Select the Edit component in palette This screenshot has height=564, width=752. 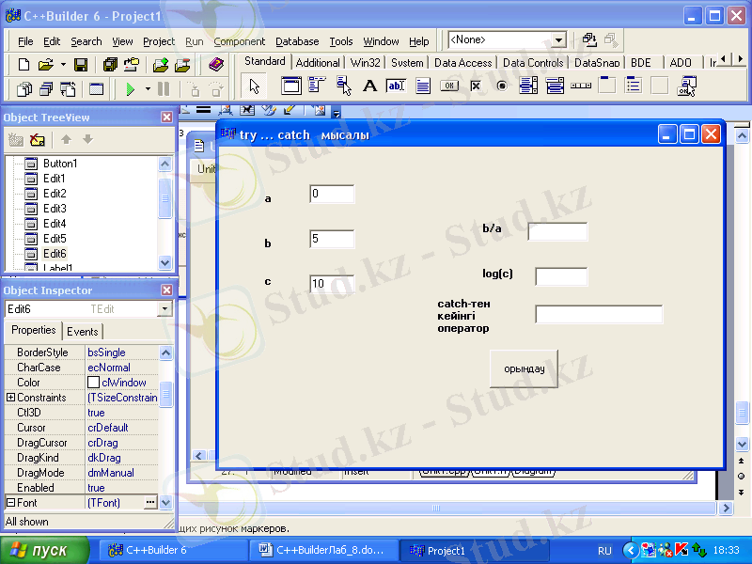(396, 86)
